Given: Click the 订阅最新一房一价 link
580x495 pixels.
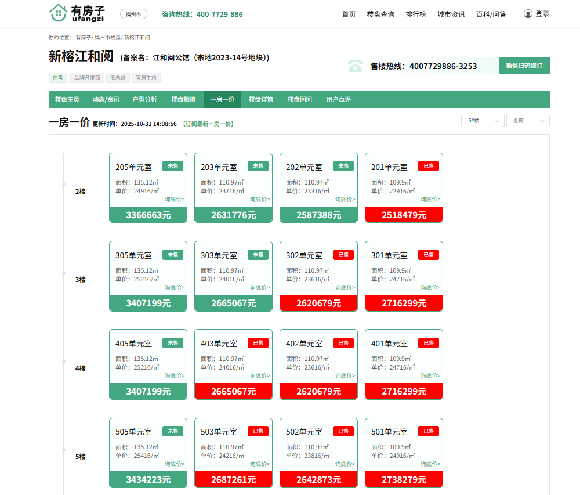Looking at the screenshot, I should [x=208, y=124].
